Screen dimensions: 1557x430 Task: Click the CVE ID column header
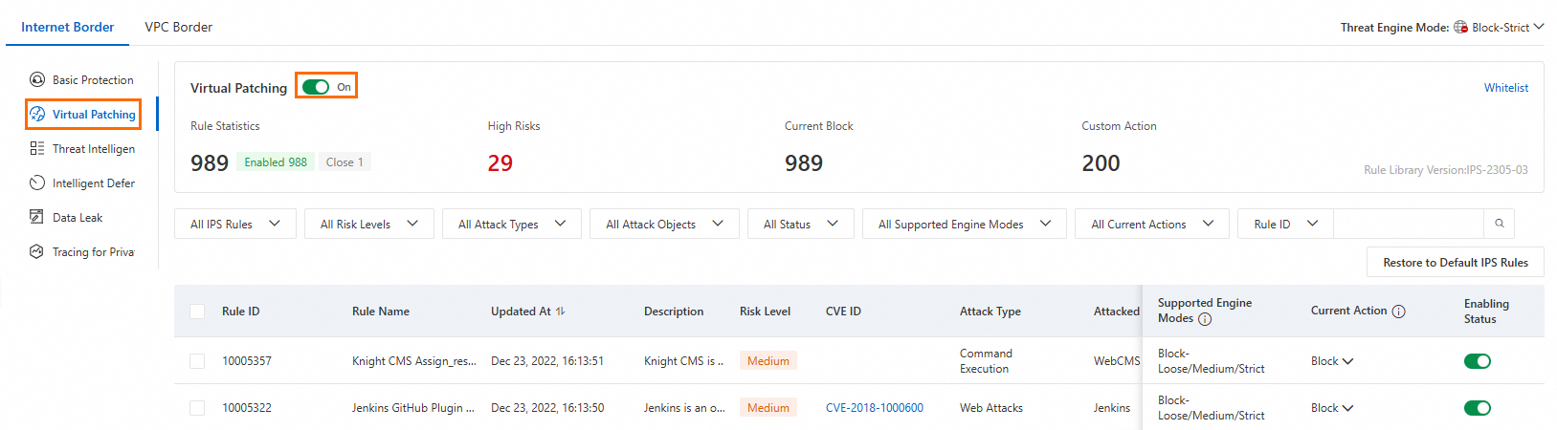coord(843,312)
